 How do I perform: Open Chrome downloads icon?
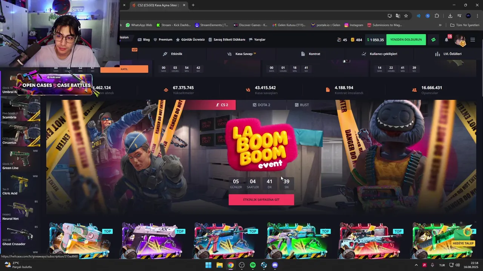450,16
